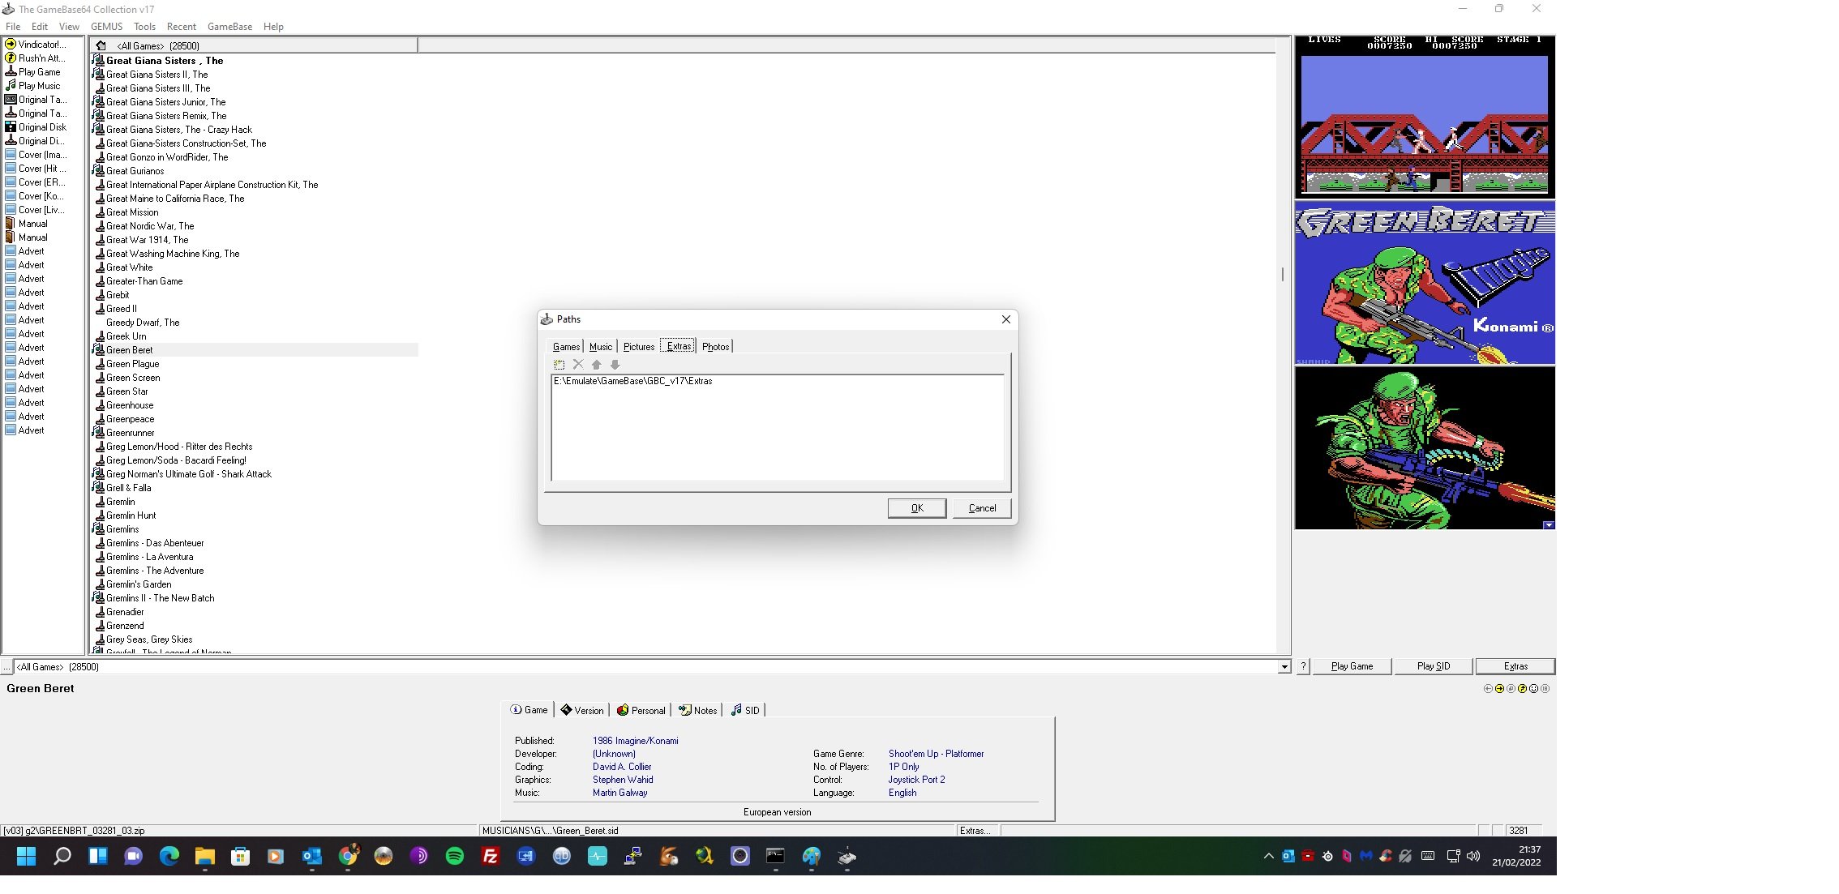Click the Windows Start button

26,856
